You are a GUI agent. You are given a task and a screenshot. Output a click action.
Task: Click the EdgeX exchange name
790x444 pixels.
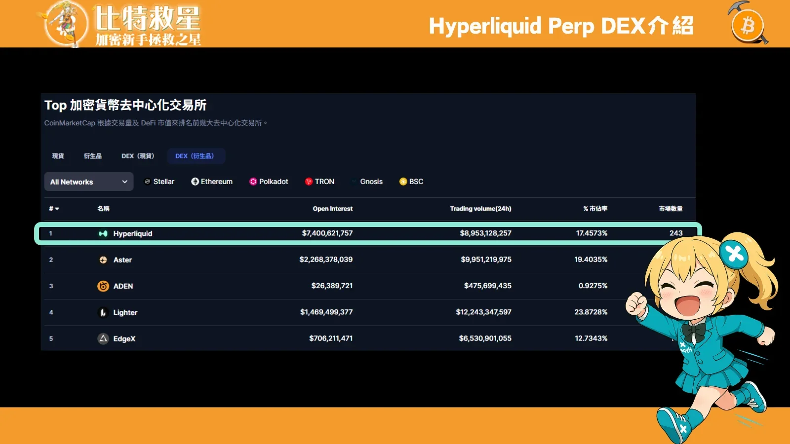(x=123, y=338)
